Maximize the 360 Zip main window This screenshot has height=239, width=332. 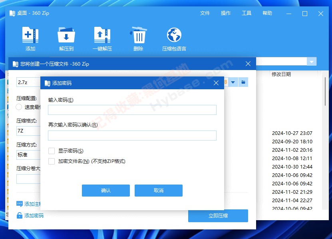305,14
